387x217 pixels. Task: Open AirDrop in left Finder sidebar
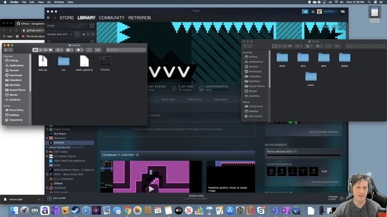(x=14, y=60)
